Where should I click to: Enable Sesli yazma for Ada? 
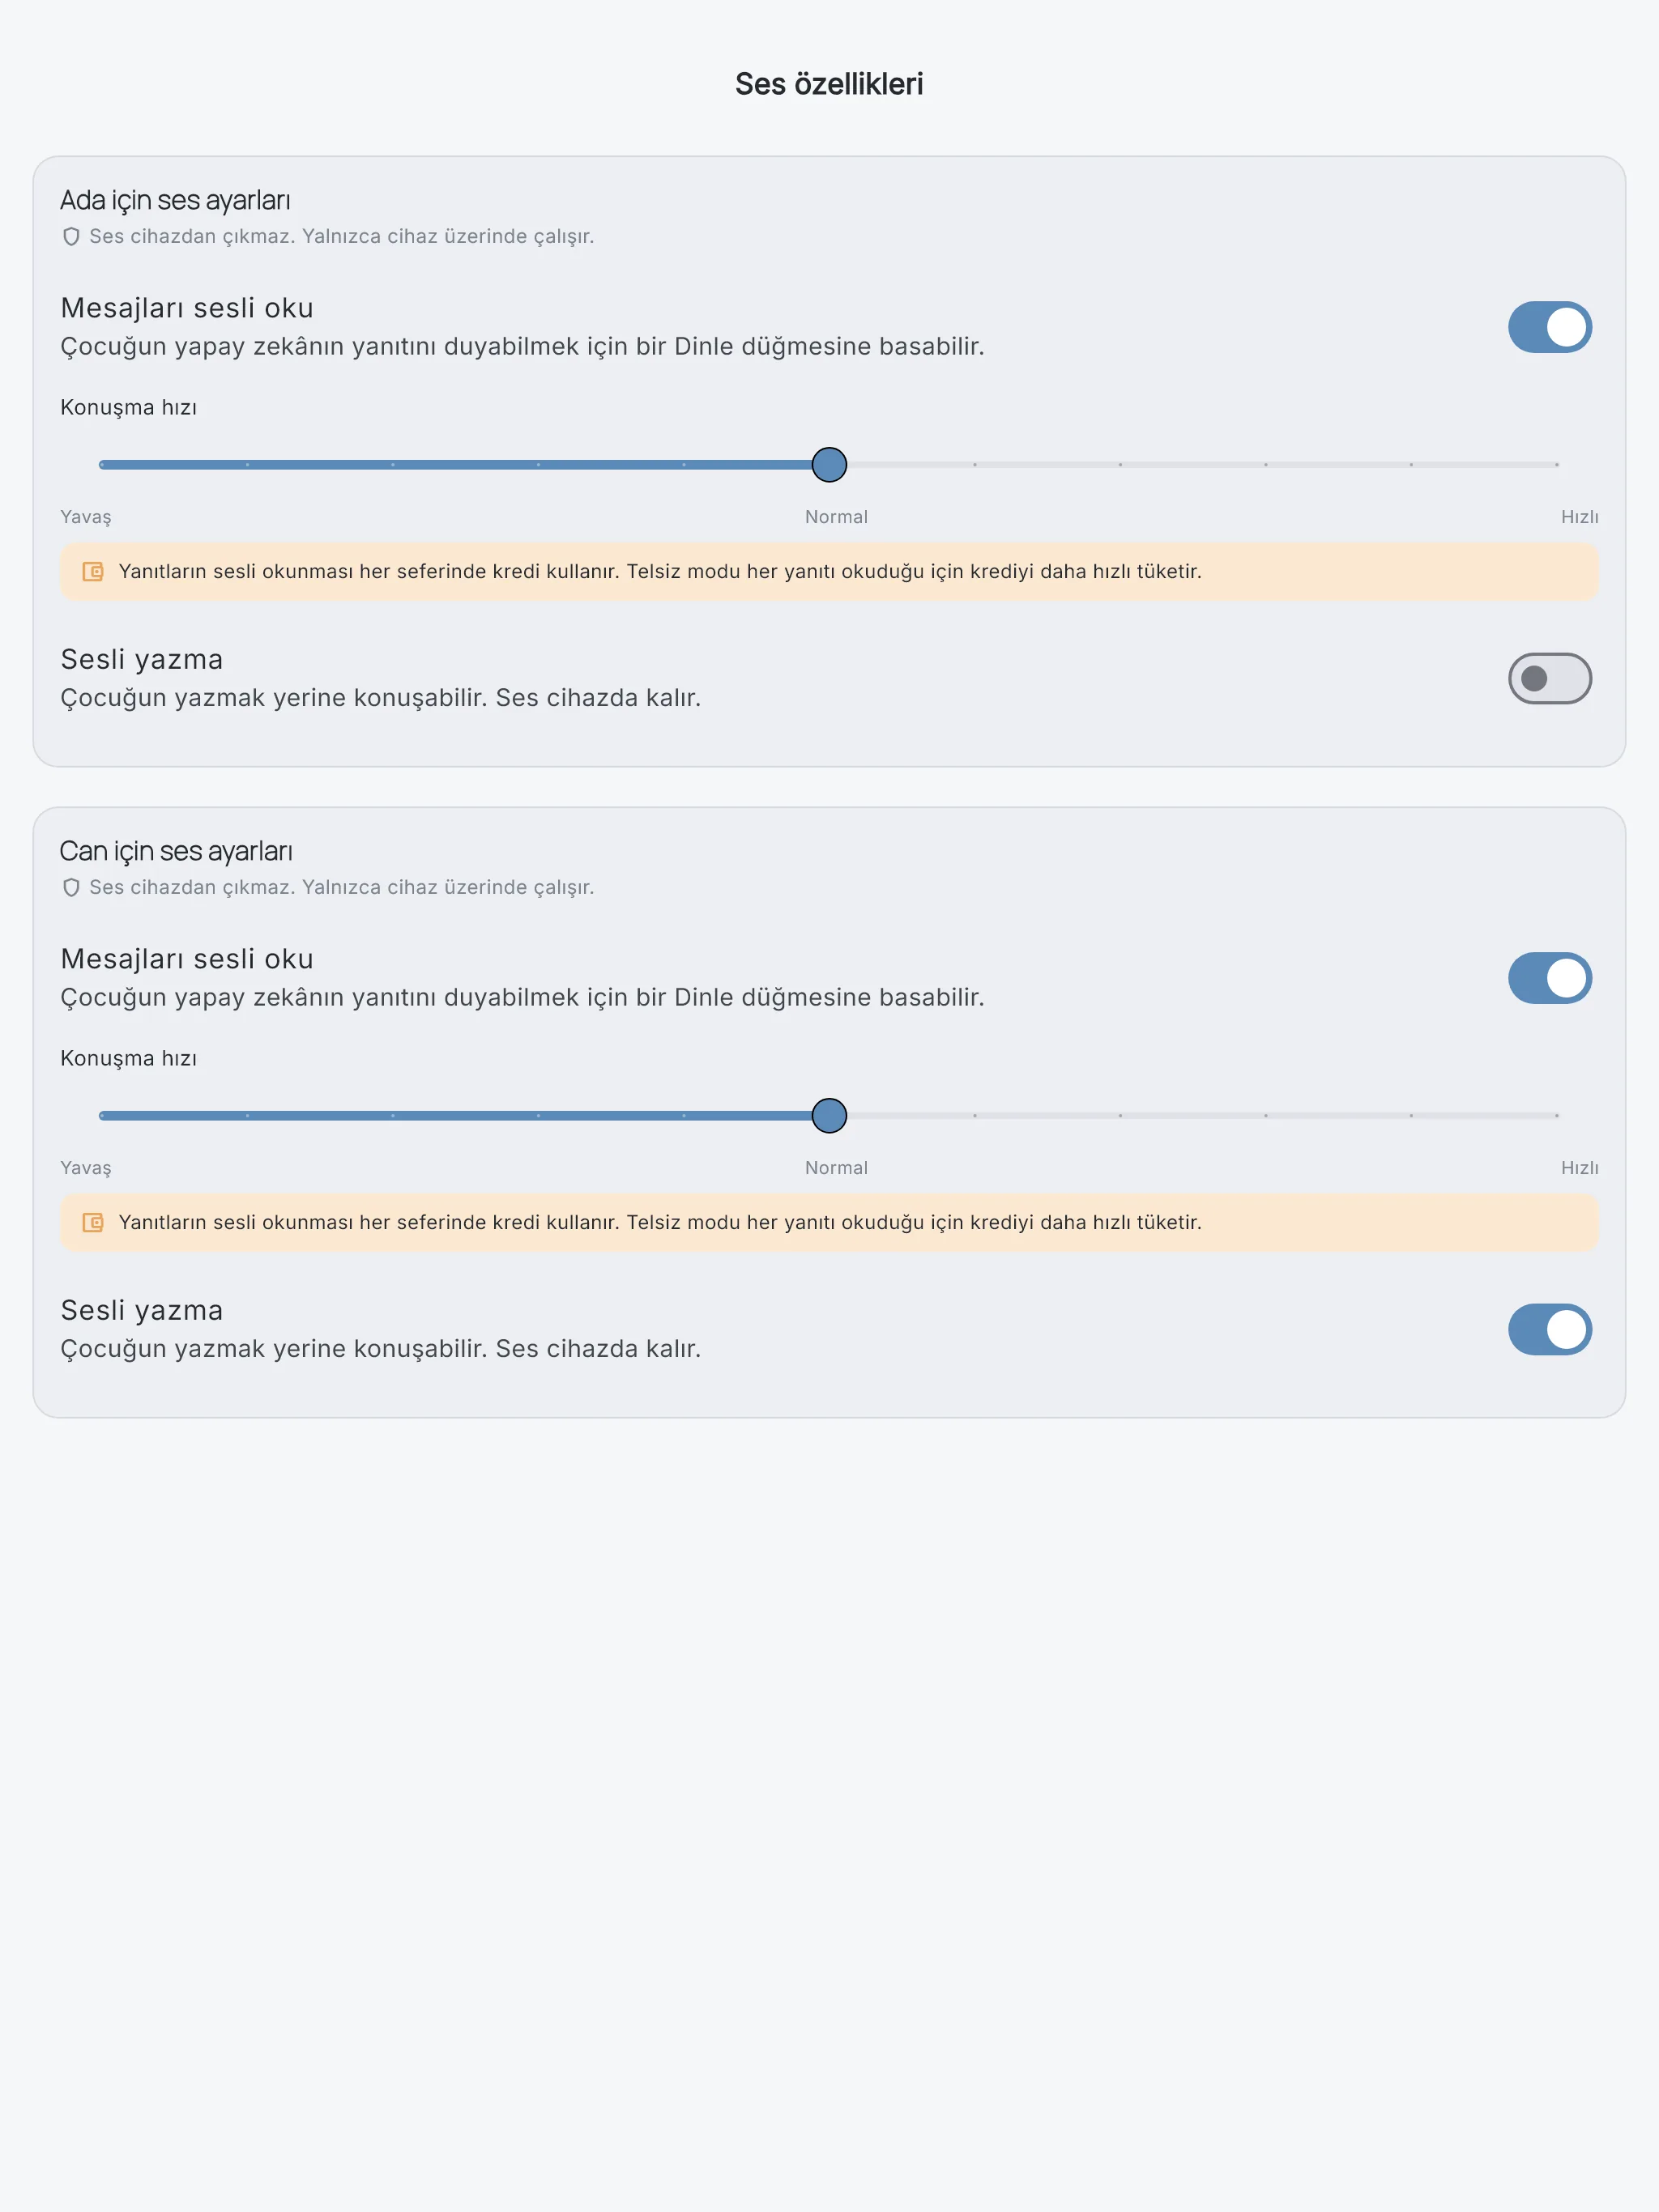click(1550, 679)
